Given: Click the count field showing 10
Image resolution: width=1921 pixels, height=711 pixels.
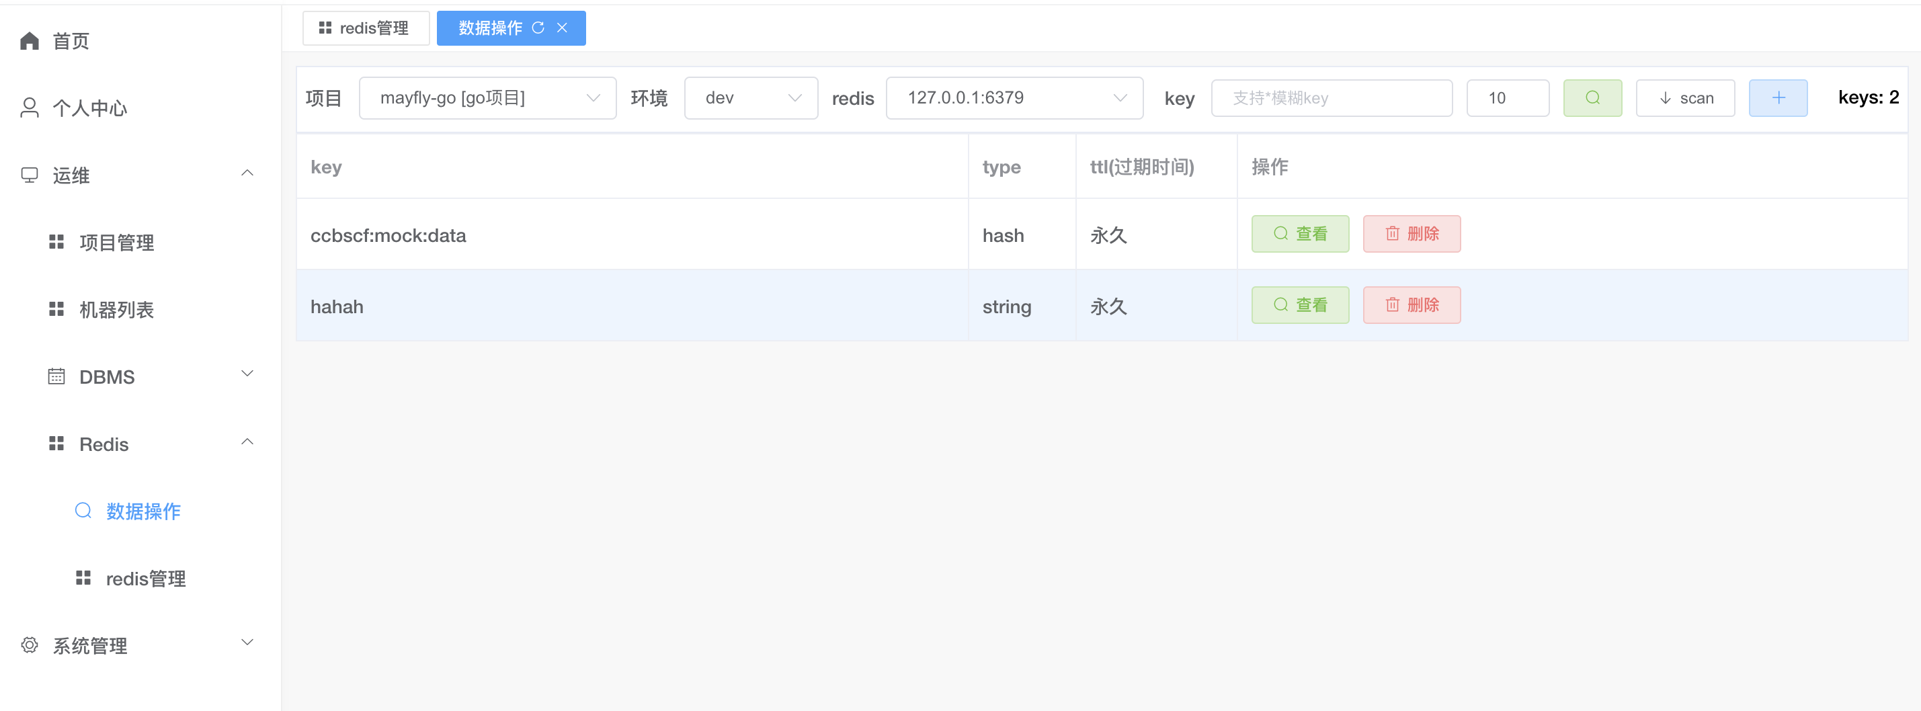Looking at the screenshot, I should point(1508,97).
